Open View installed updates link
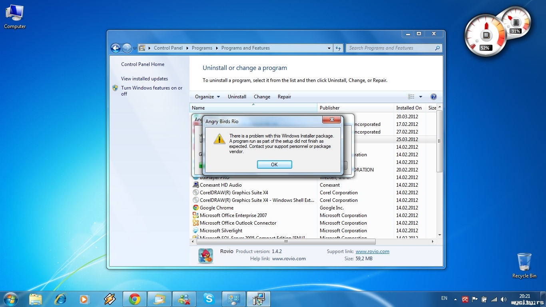The image size is (546, 307). coord(144,79)
